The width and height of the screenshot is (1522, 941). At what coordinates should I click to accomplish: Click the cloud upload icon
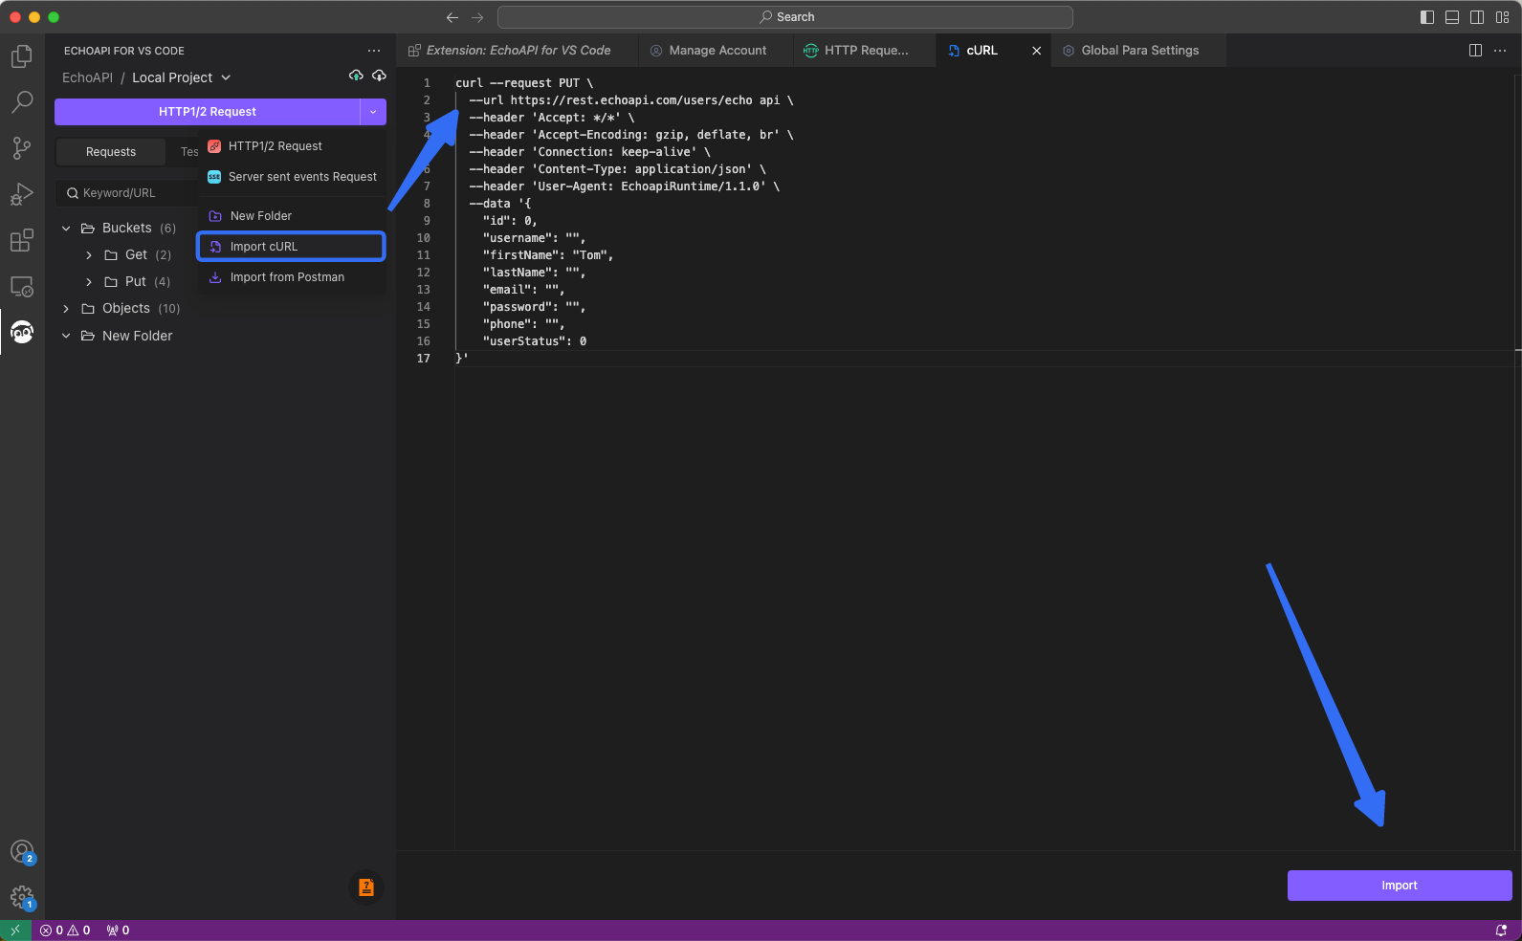tap(356, 76)
